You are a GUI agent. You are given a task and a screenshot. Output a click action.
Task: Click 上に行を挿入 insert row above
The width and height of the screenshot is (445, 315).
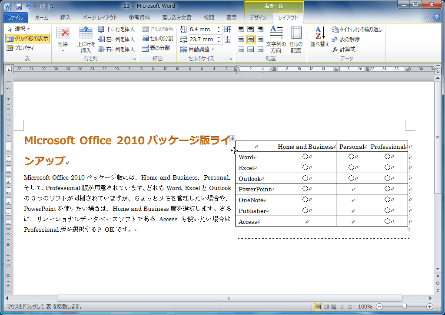(x=86, y=39)
